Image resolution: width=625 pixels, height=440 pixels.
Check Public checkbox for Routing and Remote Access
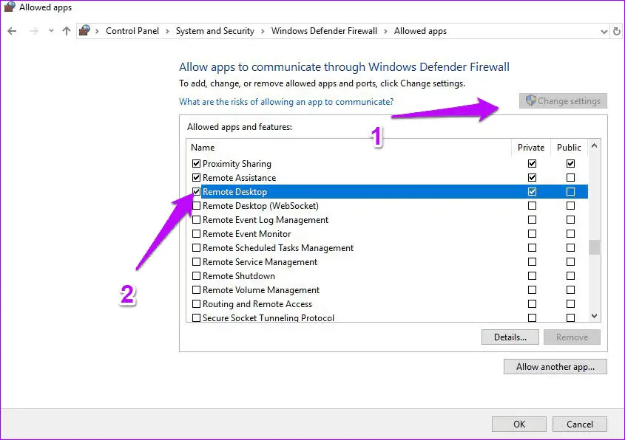570,304
